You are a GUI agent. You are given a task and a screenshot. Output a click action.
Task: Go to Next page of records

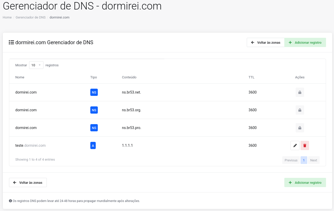[x=314, y=160]
